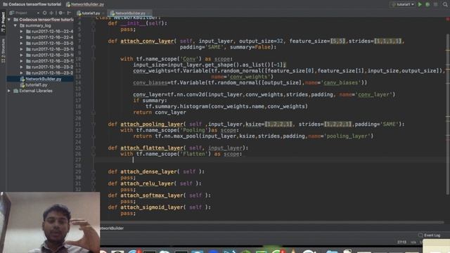The image size is (450, 253).
Task: Fold the attach_dense_layer method in gutter
Action: [x=94, y=171]
